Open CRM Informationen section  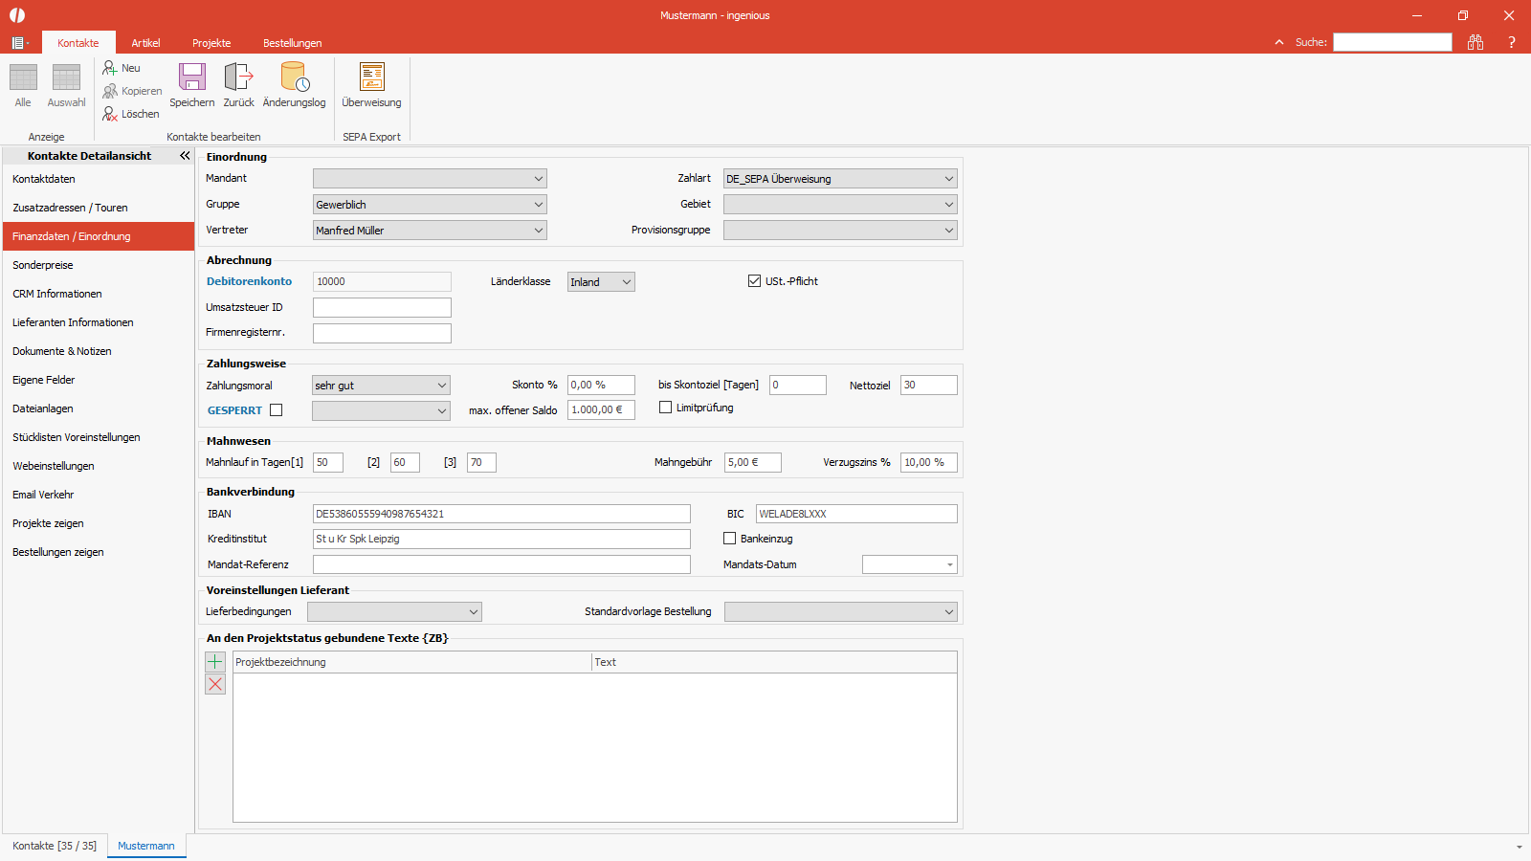[x=99, y=294]
